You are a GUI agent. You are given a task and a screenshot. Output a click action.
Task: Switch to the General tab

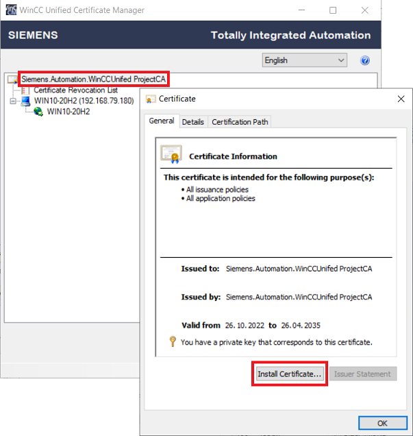point(162,121)
